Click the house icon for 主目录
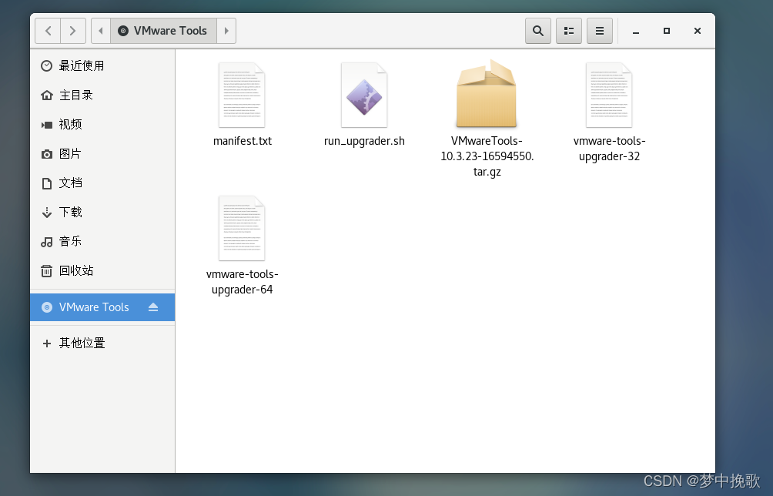 pos(47,95)
